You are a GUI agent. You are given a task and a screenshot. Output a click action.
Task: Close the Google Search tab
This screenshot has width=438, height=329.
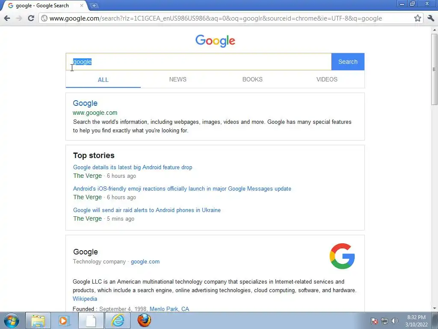point(82,5)
